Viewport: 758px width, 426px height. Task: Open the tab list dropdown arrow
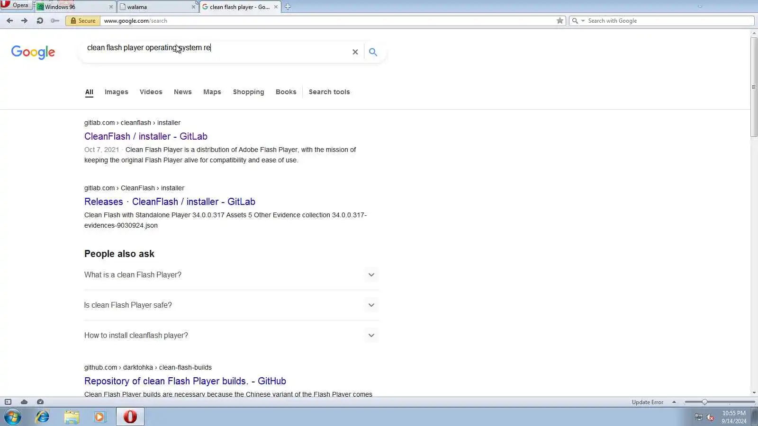pyautogui.click(x=700, y=7)
